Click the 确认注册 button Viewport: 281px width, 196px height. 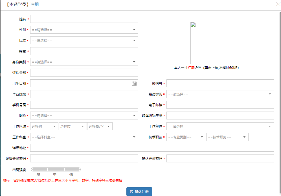[139, 191]
